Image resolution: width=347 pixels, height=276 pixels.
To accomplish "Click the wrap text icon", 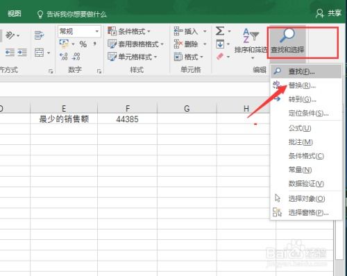I will (39, 35).
